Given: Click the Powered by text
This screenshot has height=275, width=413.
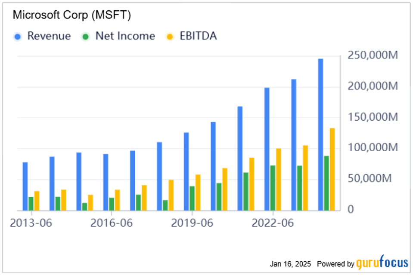Looking at the screenshot, I should tap(335, 263).
